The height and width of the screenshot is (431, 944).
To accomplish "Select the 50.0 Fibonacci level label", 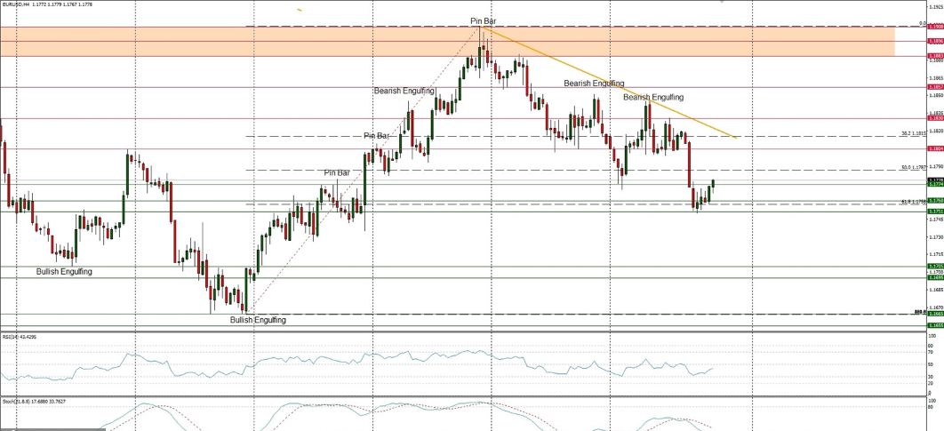I will click(x=914, y=167).
